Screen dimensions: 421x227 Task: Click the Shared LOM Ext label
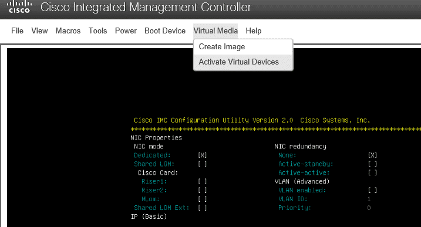pos(161,208)
